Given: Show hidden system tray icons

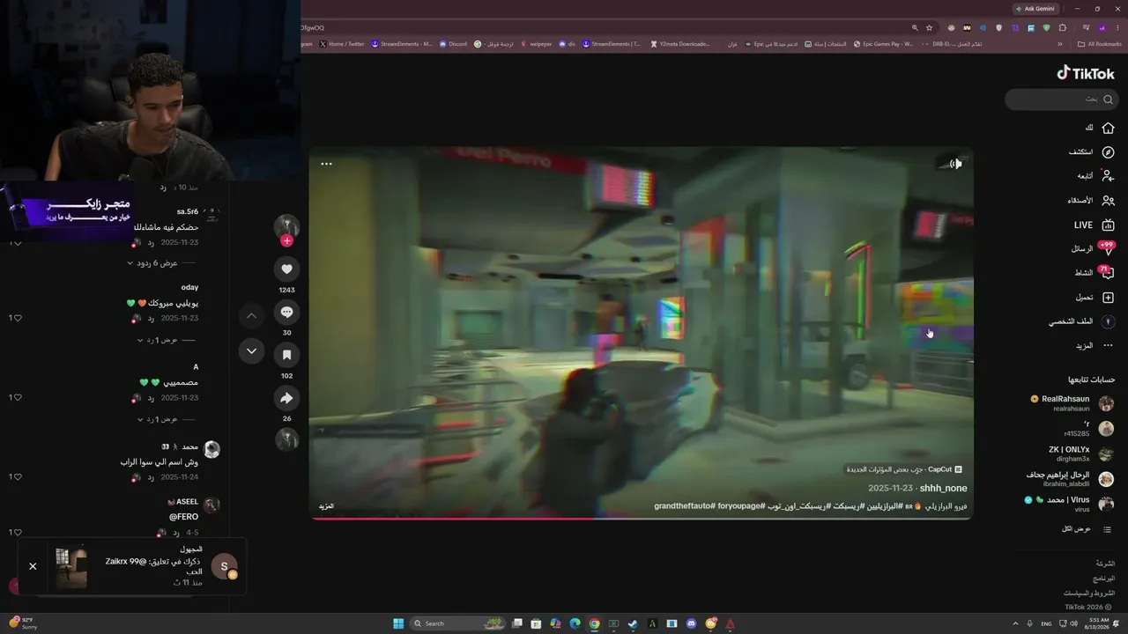Looking at the screenshot, I should [1013, 623].
